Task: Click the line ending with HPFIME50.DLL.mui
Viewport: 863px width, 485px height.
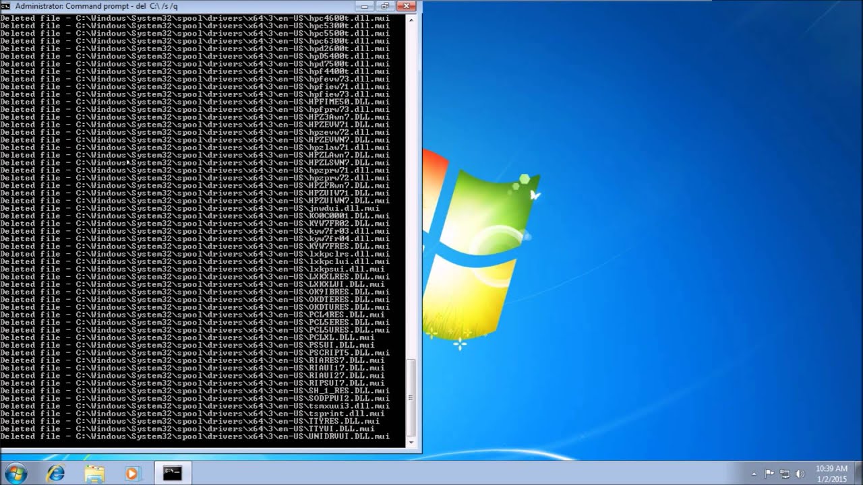Action: coord(195,102)
